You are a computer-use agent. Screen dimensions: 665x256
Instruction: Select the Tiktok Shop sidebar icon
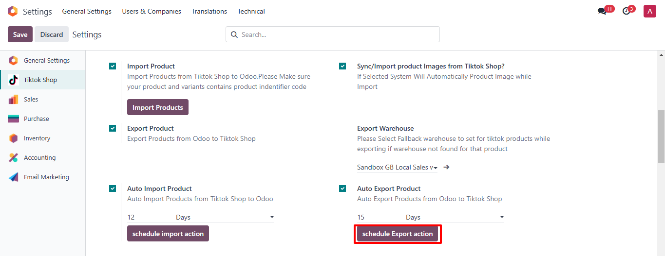coord(14,80)
